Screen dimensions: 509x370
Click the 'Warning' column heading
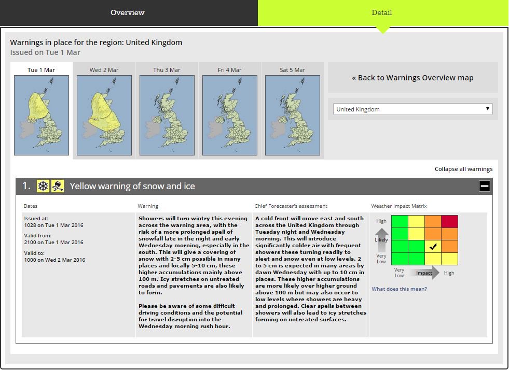148,206
